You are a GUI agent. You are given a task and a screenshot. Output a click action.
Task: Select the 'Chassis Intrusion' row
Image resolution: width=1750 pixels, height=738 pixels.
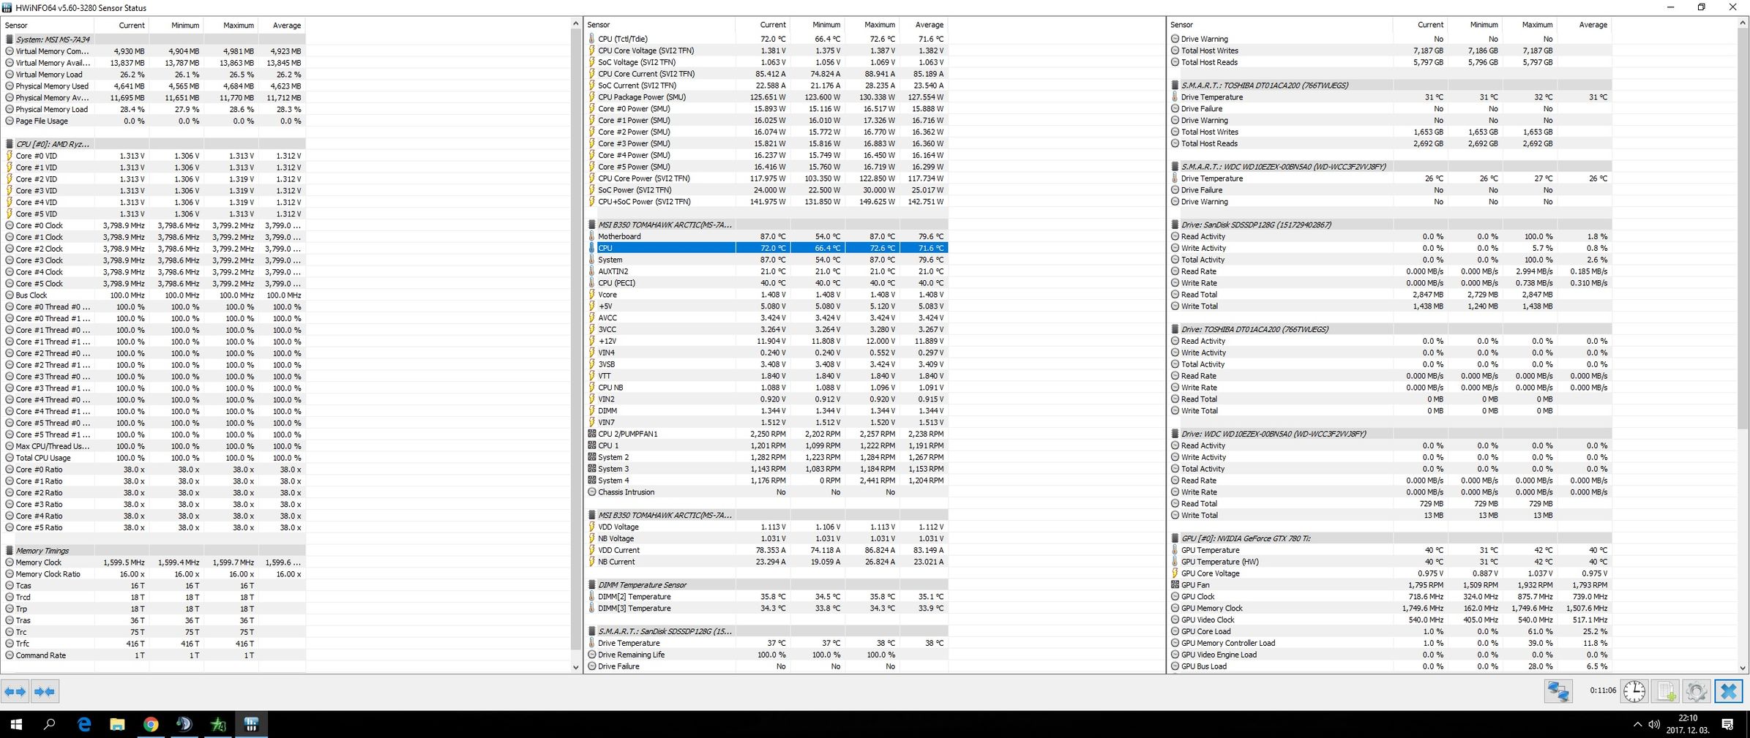point(766,492)
